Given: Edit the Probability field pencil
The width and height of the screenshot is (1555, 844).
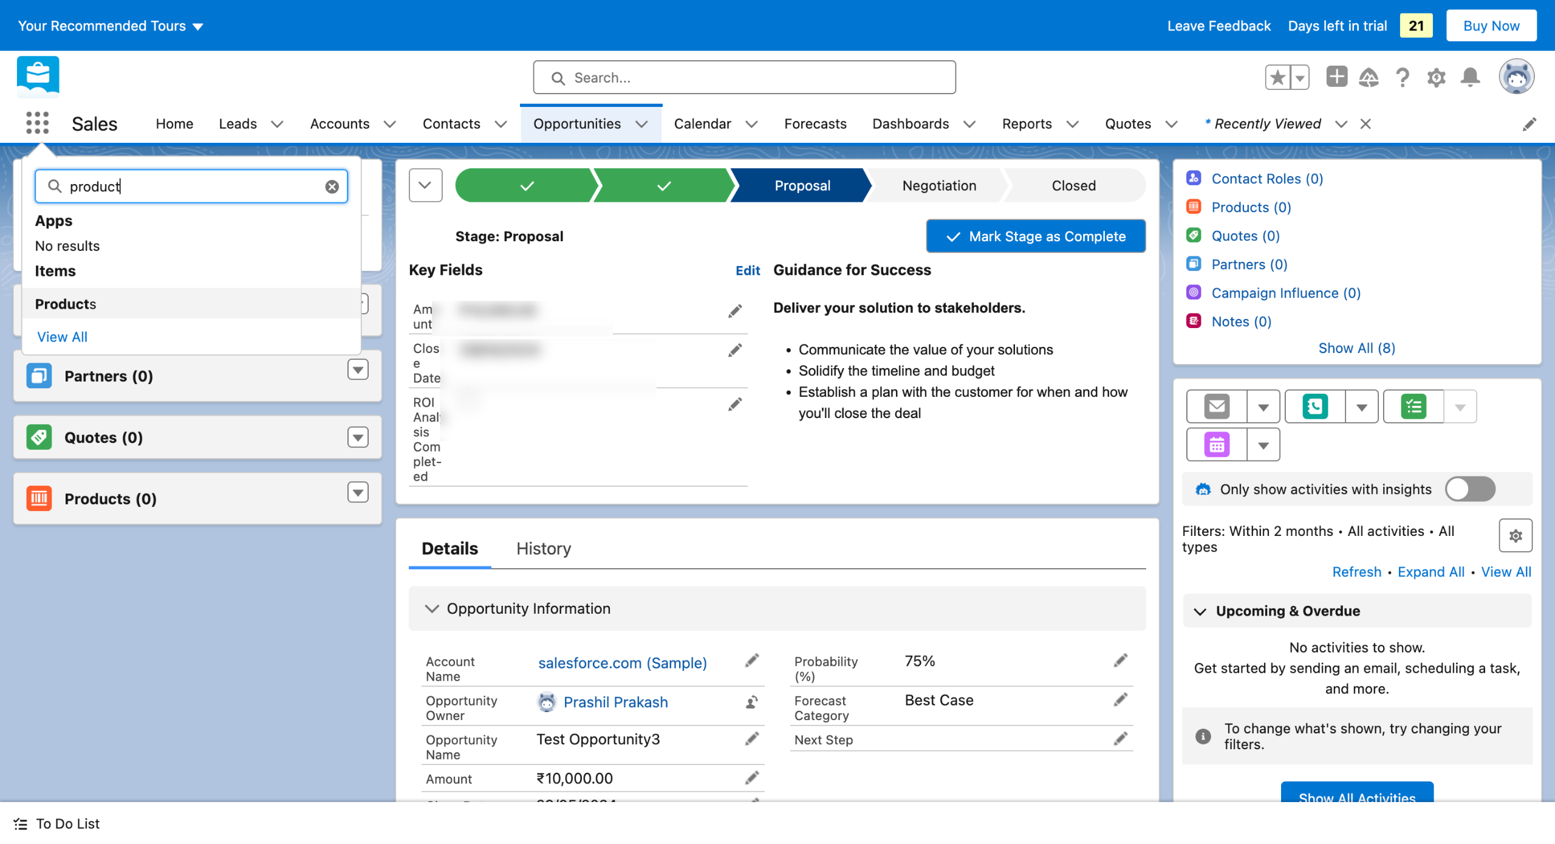Looking at the screenshot, I should tap(1121, 661).
